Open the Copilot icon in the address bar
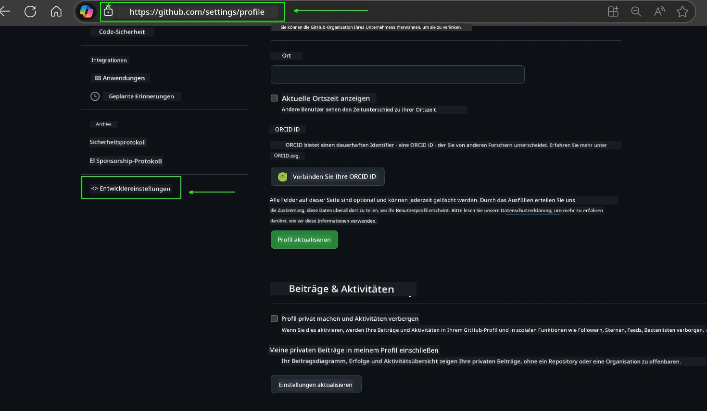707x411 pixels. [87, 12]
